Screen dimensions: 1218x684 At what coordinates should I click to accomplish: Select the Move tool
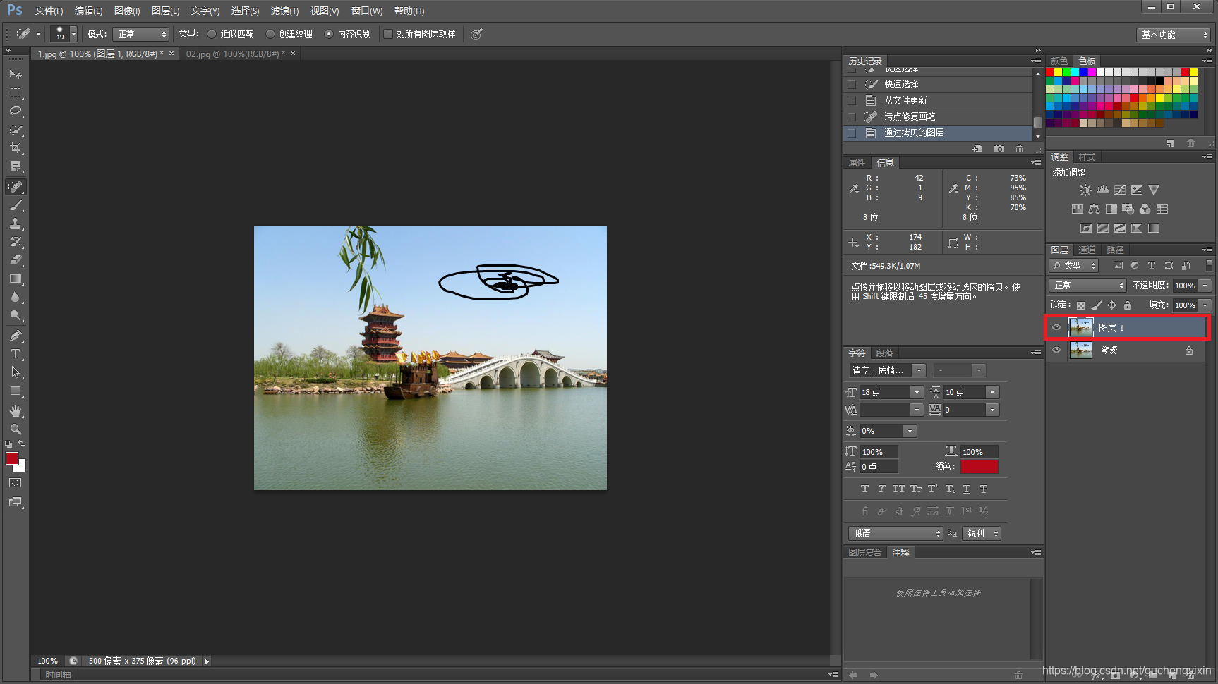coord(16,74)
